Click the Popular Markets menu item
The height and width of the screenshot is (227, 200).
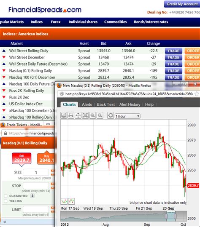click(x=12, y=22)
